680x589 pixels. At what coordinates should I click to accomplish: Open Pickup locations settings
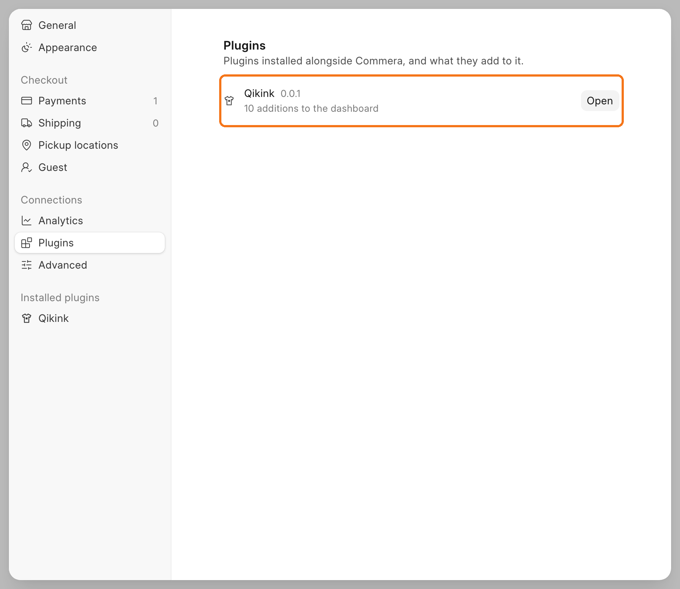(x=90, y=145)
